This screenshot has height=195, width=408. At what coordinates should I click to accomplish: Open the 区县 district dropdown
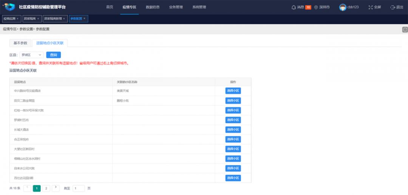[31, 55]
